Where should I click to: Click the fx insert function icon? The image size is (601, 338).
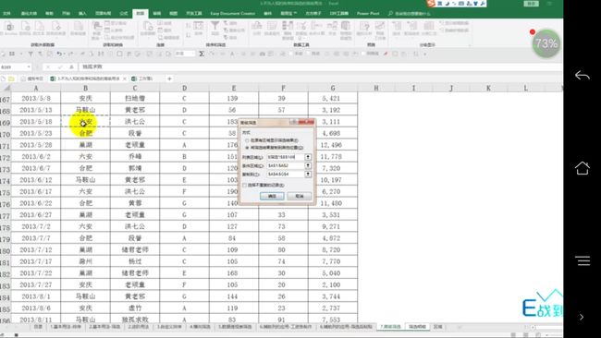(x=71, y=67)
